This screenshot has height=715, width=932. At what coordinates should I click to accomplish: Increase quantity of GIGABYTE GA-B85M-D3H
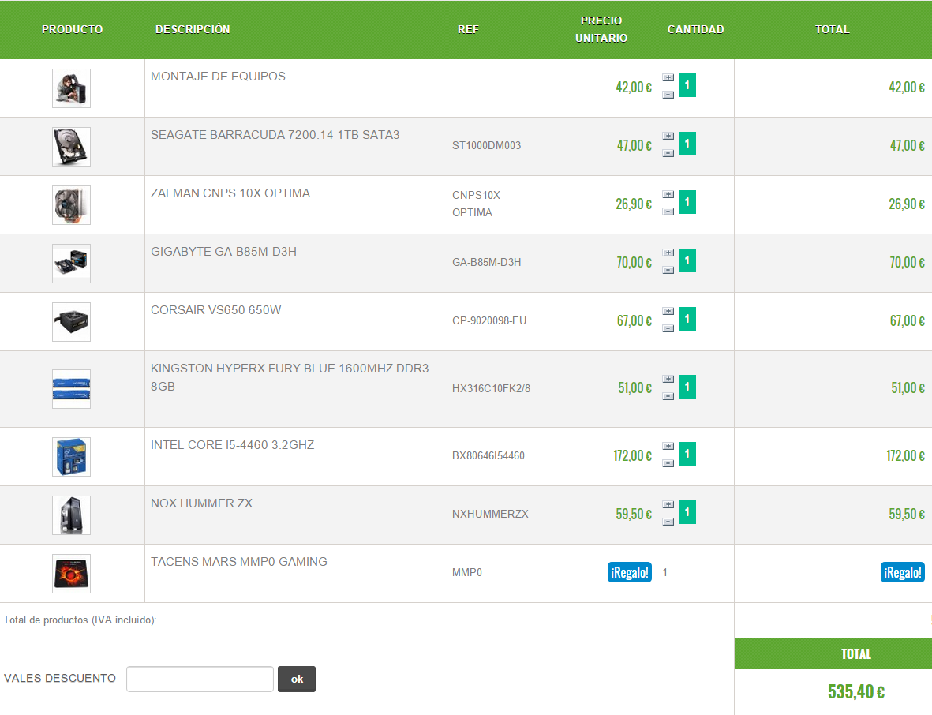tap(668, 253)
